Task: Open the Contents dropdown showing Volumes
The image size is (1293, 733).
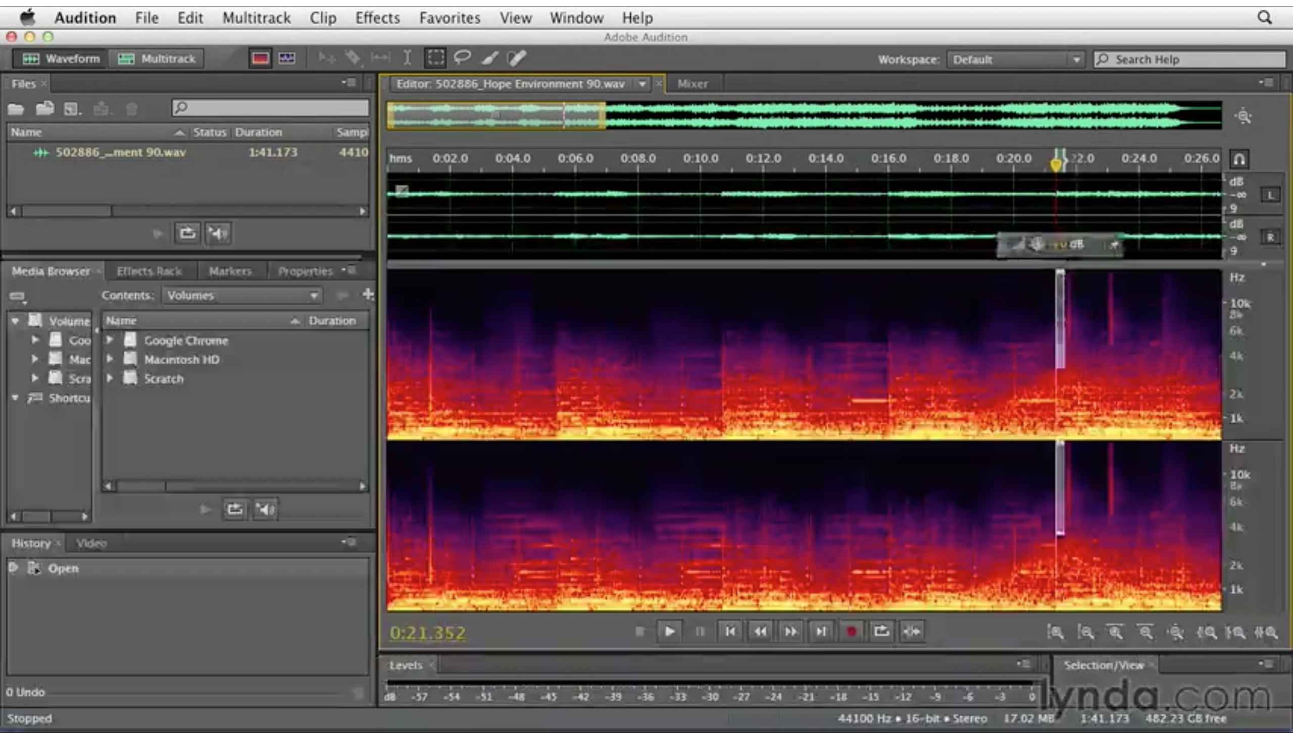Action: (x=241, y=295)
